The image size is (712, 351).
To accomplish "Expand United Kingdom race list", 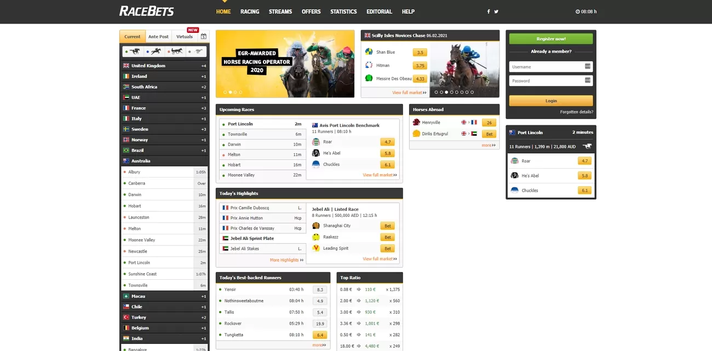I will [x=164, y=66].
